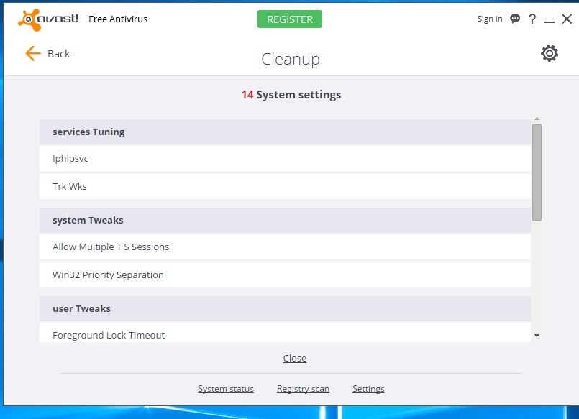Click the system Tweaks section header

pyautogui.click(x=285, y=221)
